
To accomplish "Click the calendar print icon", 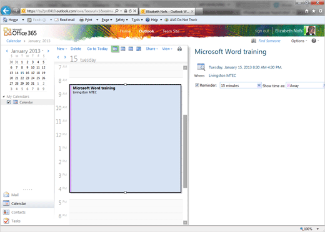I will [x=179, y=49].
